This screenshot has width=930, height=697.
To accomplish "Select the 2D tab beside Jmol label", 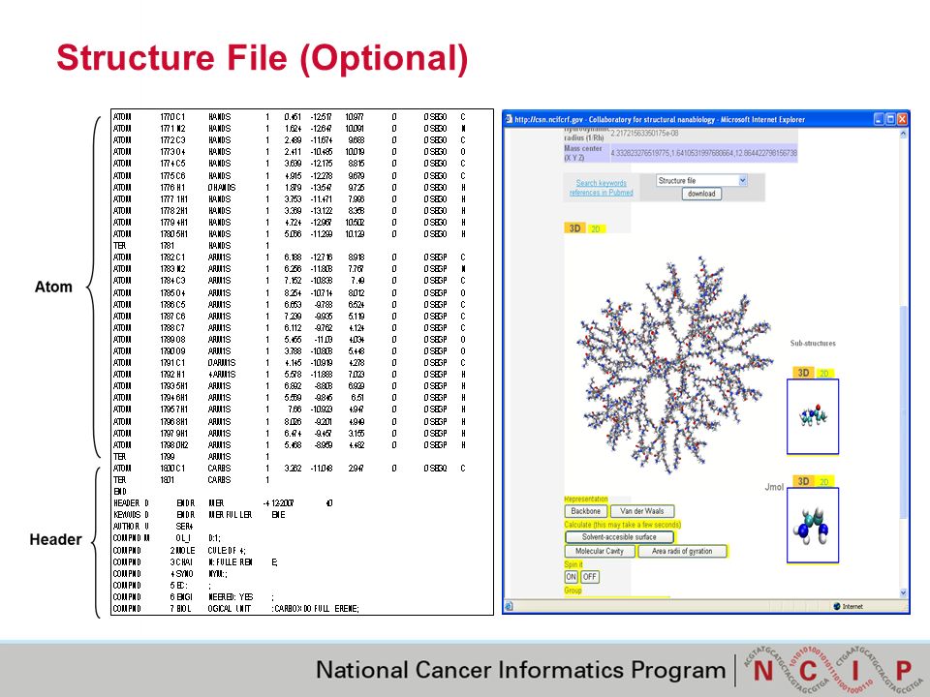I will tap(823, 482).
